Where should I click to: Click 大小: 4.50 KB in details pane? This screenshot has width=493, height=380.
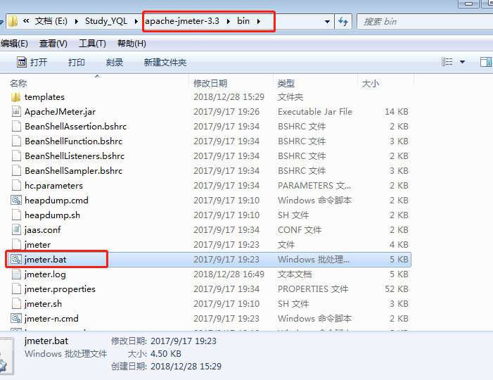155,354
